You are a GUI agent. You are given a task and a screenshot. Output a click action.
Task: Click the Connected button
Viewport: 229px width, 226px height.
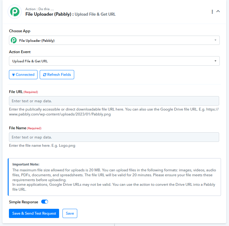coord(23,75)
